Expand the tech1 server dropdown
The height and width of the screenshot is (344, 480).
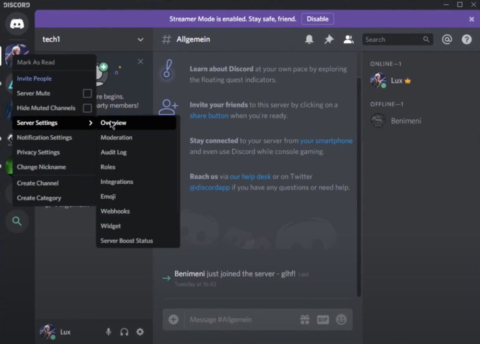click(x=140, y=40)
